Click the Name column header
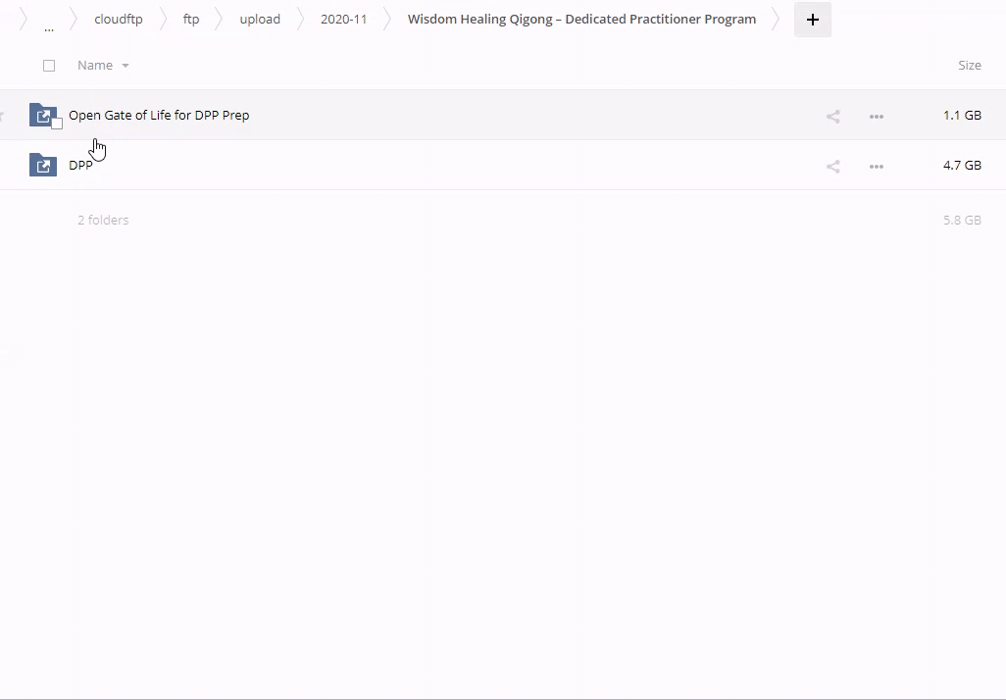Viewport: 1006px width, 700px height. [x=95, y=66]
